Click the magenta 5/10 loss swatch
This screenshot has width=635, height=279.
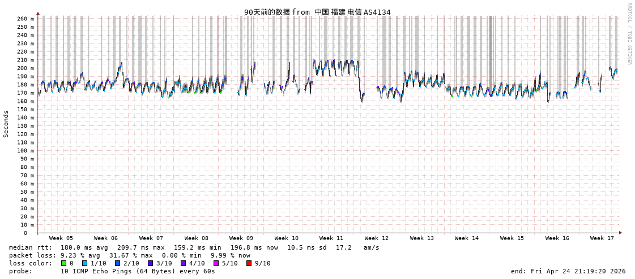pos(216,263)
